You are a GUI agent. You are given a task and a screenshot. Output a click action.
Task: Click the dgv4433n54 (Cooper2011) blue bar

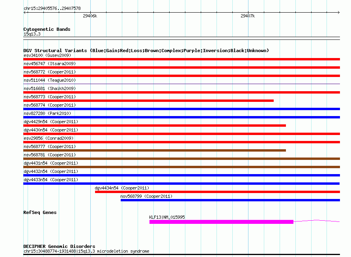coord(181,184)
